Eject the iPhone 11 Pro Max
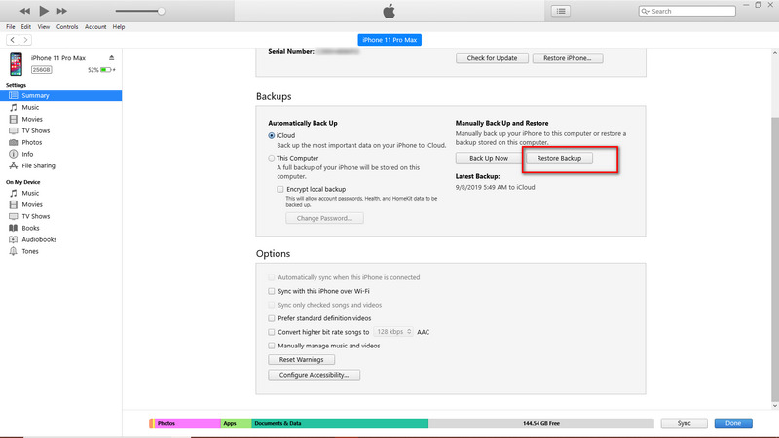Viewport: 779px width, 438px height. [x=112, y=58]
